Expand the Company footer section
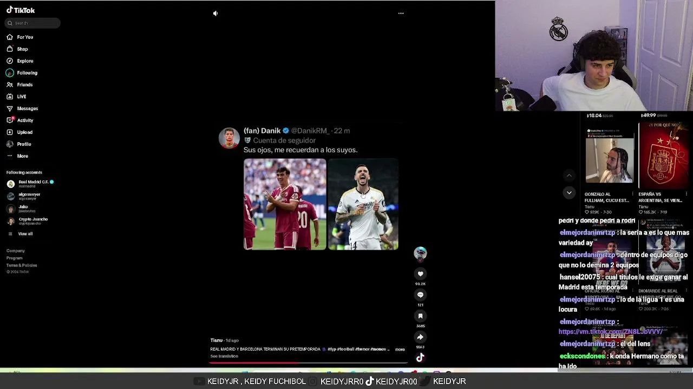This screenshot has height=389, width=693. pos(16,251)
